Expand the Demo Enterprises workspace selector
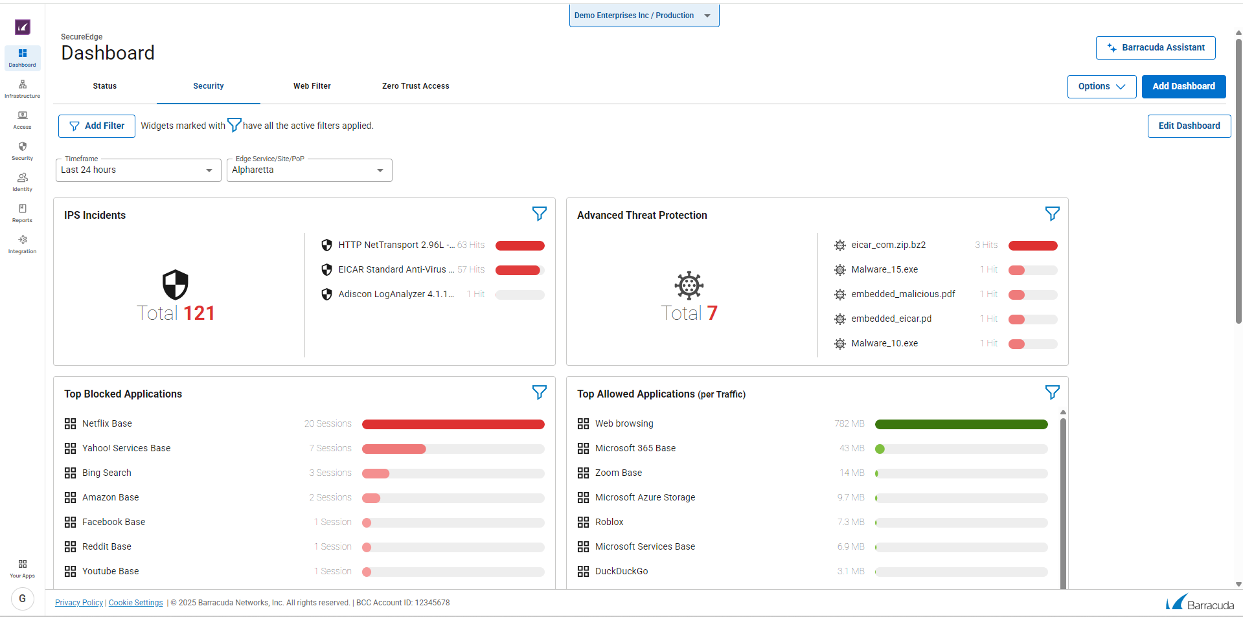This screenshot has height=617, width=1243. tap(644, 16)
